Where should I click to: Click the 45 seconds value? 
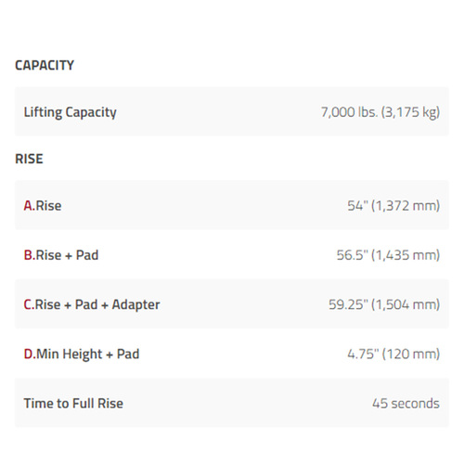tap(406, 404)
